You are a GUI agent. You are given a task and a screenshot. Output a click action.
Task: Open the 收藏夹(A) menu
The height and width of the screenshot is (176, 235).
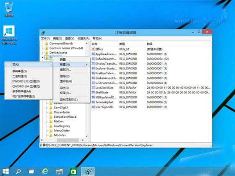84,39
